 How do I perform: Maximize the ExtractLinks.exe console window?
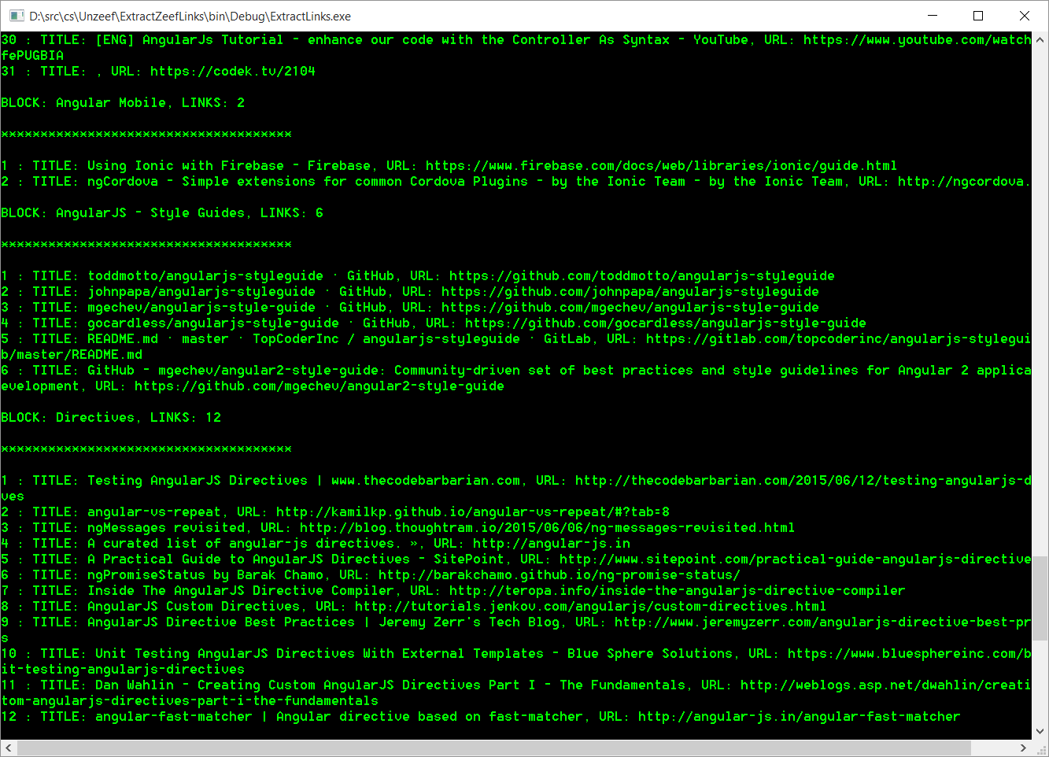(978, 16)
